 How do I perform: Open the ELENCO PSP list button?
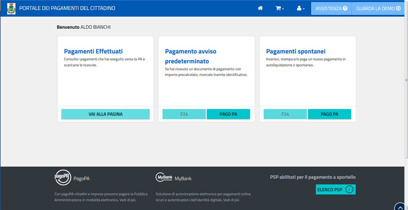point(335,189)
